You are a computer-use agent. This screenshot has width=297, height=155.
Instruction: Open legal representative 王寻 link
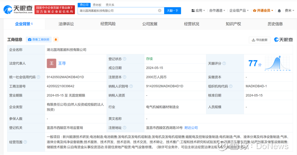click(62, 63)
